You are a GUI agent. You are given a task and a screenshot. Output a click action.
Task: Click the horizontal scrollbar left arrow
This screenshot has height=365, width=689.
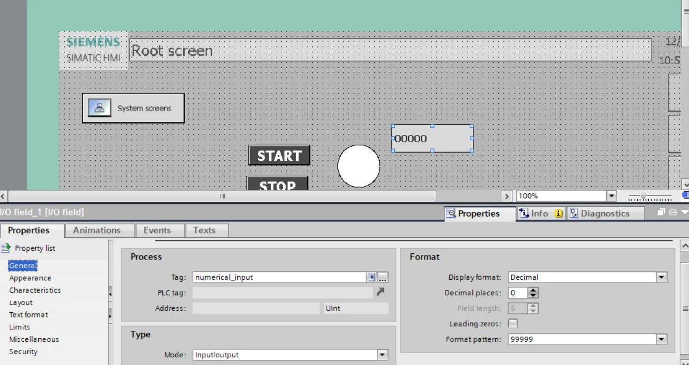coord(4,196)
